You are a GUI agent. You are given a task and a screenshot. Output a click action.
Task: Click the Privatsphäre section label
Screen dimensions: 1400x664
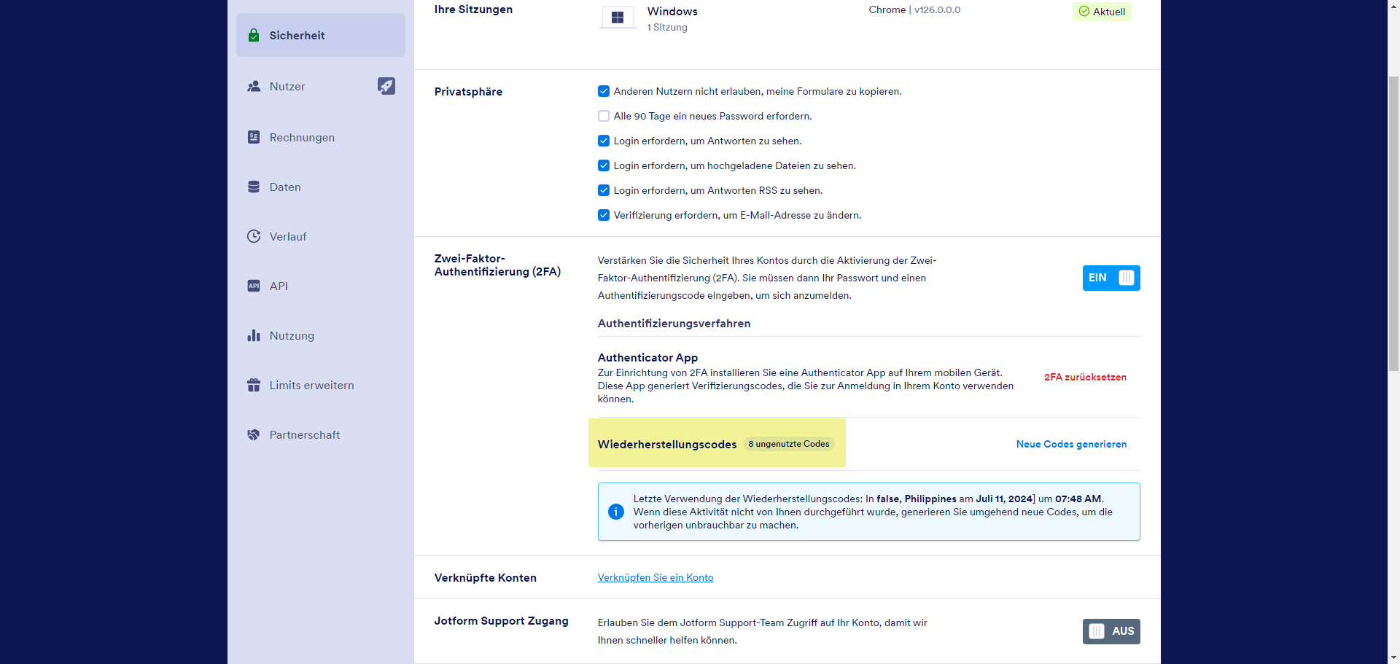pos(468,91)
